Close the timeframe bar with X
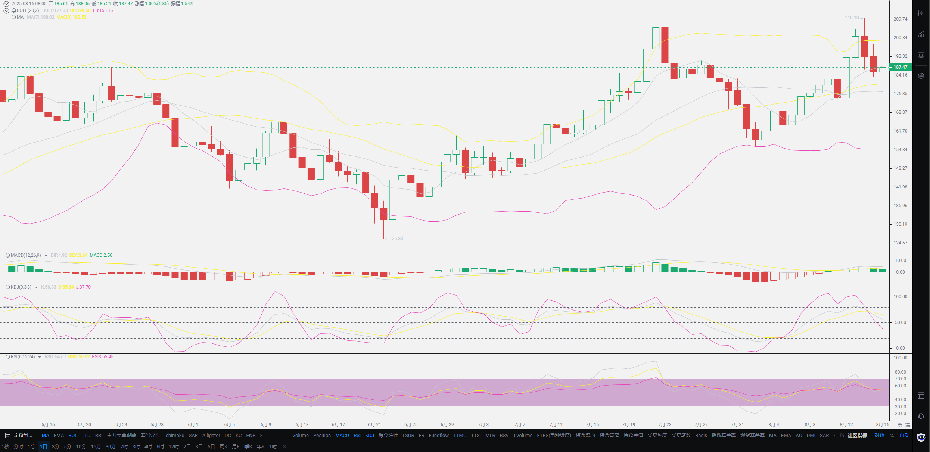This screenshot has width=930, height=452. pos(284,447)
